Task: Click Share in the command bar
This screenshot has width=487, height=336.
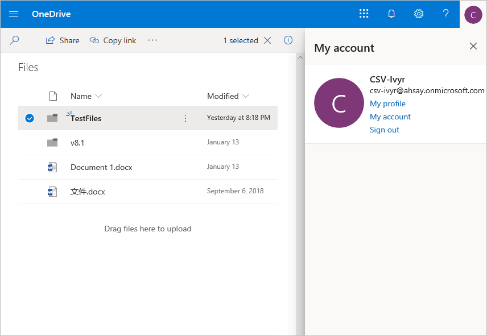Action: [63, 40]
